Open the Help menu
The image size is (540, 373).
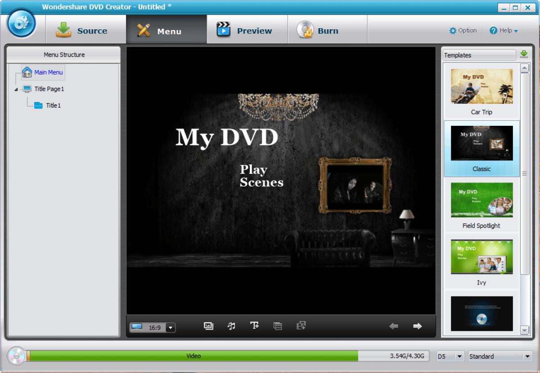(x=504, y=31)
